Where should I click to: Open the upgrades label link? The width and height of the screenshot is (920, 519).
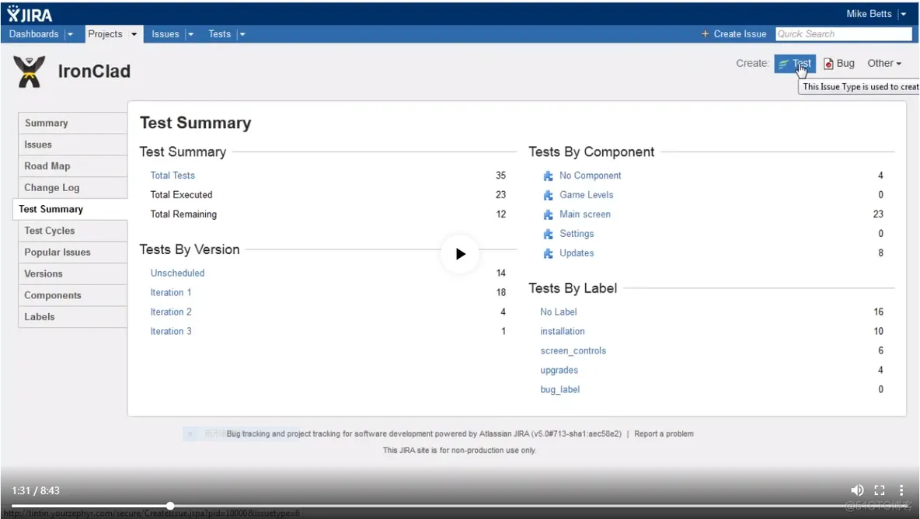pos(559,370)
